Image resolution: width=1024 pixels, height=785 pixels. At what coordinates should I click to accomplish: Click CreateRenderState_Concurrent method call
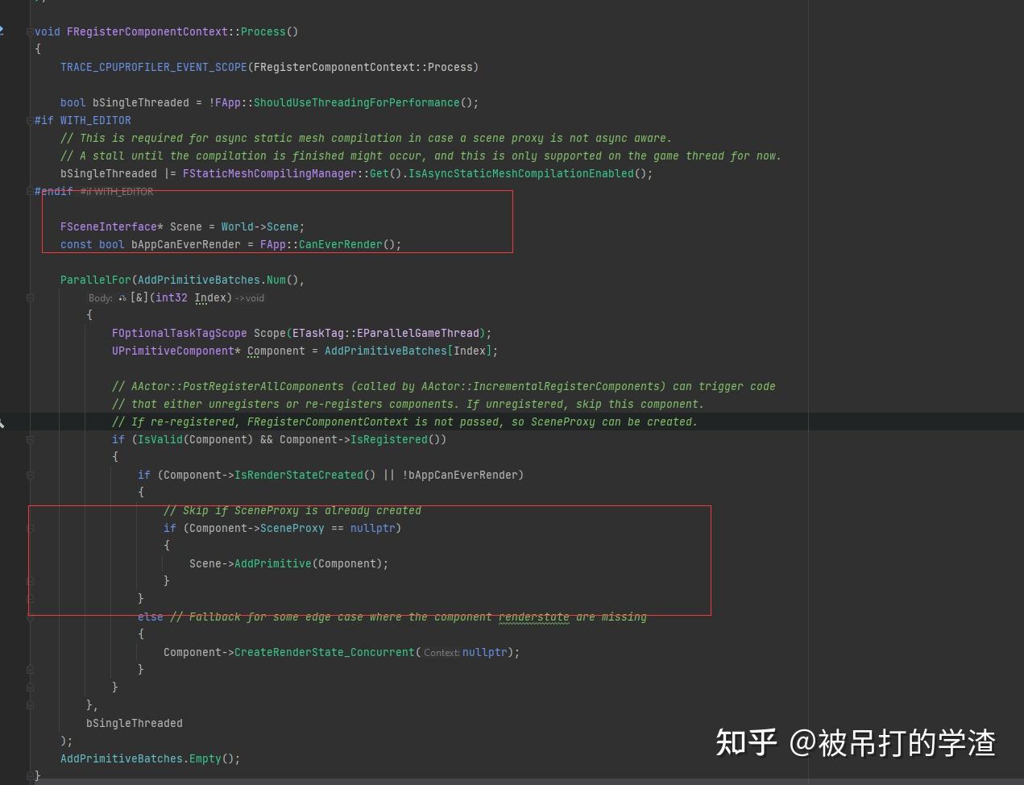point(325,652)
